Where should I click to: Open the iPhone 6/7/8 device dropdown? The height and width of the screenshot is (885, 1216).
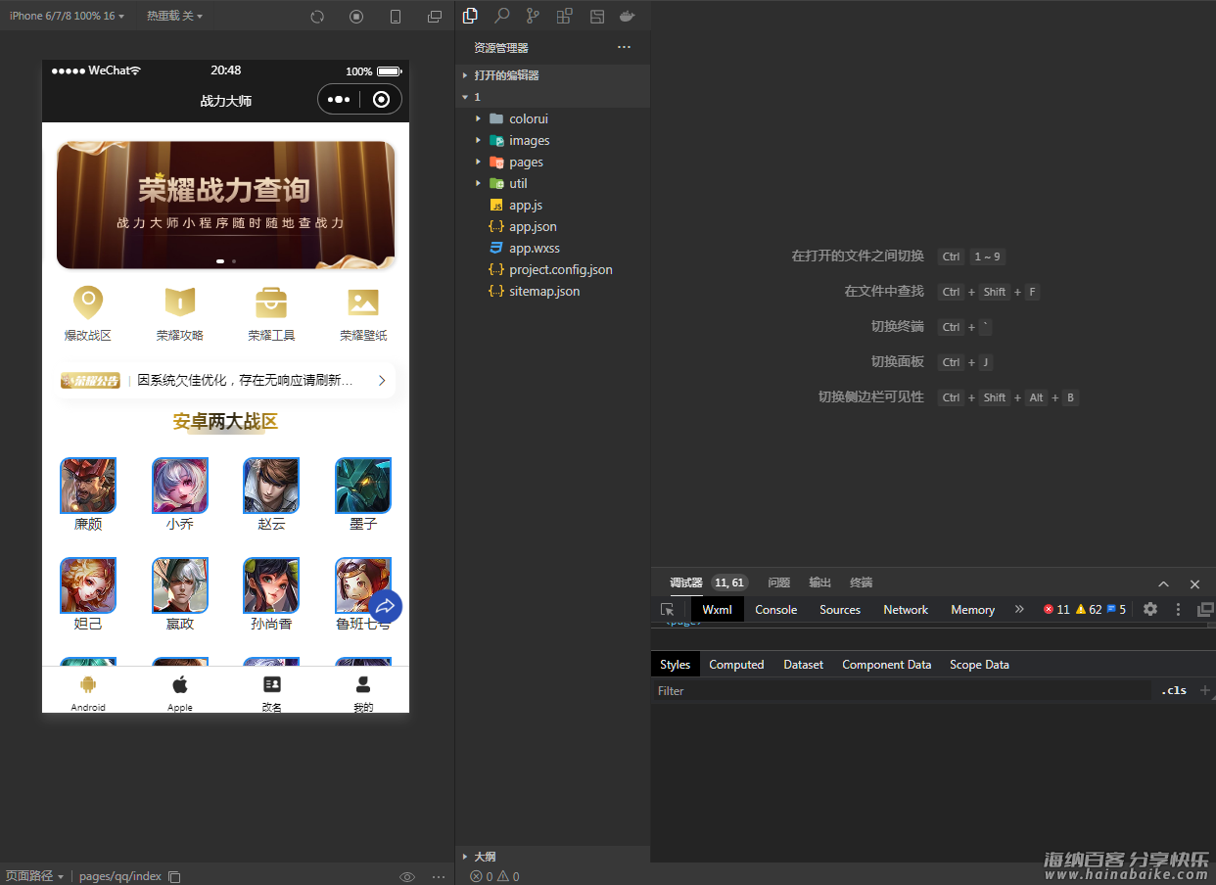click(x=67, y=16)
